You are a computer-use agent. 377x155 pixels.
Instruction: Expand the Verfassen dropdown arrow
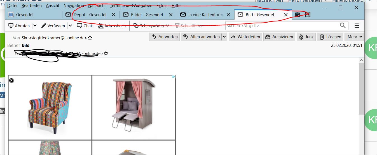70,26
